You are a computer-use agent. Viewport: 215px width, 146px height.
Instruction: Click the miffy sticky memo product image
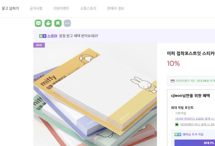click(95, 94)
